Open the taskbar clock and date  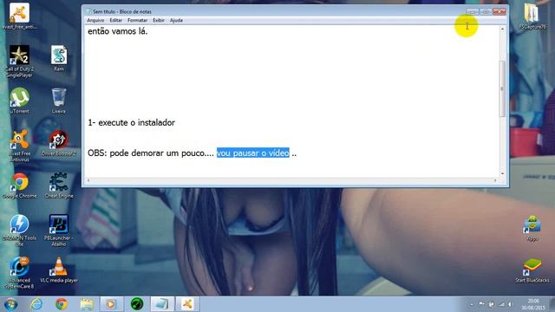point(533,304)
